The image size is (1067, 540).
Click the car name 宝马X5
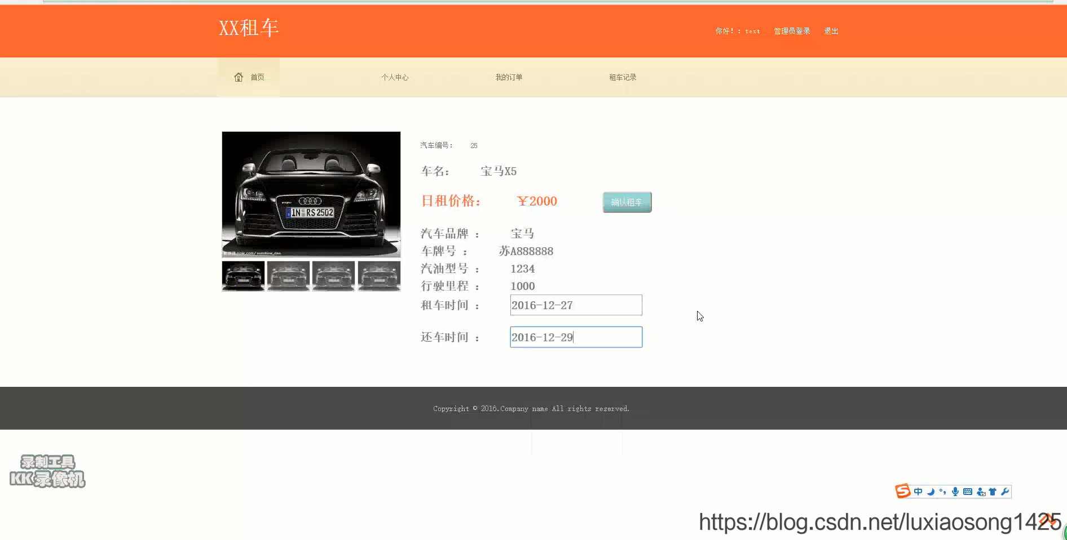pos(499,171)
